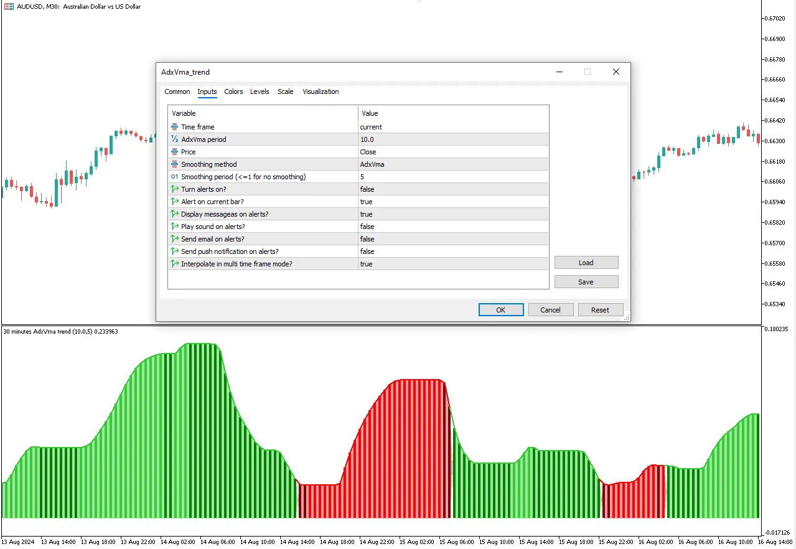Click the Send email on alerts row icon
796x549 pixels.
[174, 239]
